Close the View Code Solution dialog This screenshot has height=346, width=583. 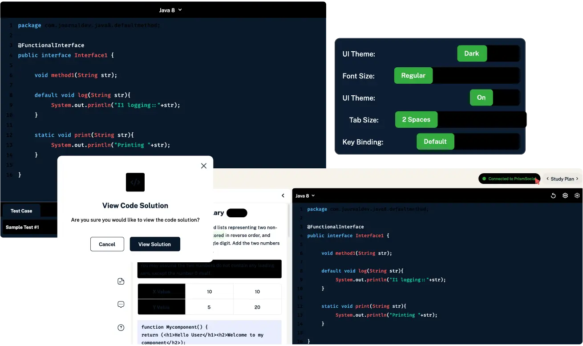[x=204, y=166]
